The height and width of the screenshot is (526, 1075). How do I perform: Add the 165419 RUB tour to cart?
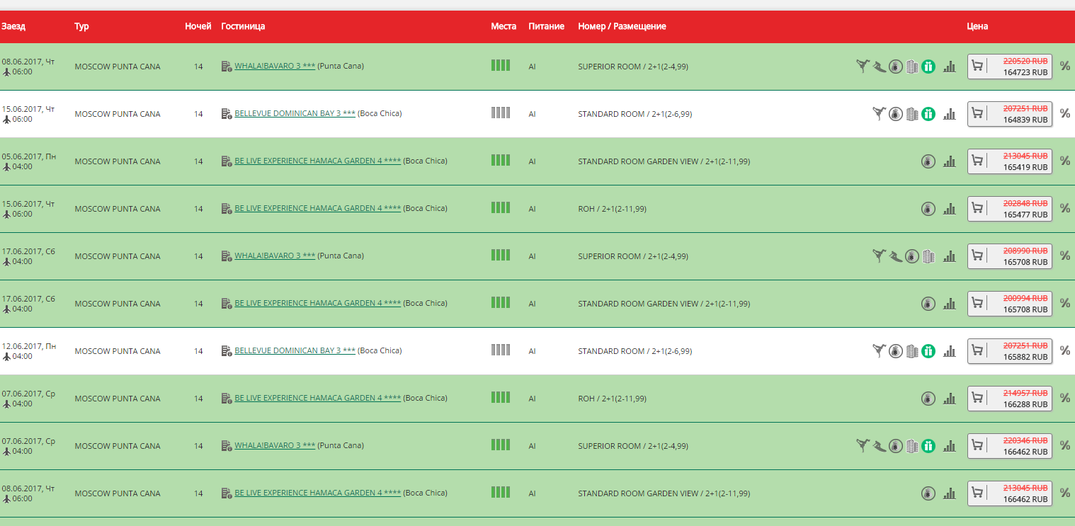[977, 161]
